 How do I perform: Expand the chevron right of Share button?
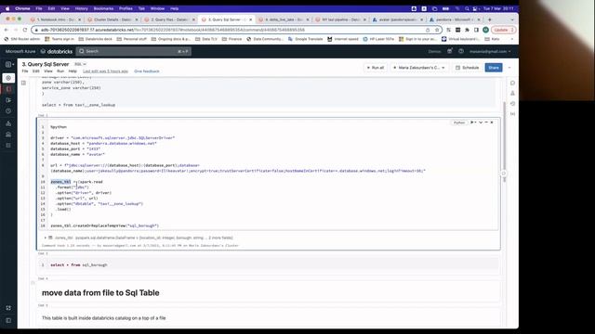click(509, 68)
